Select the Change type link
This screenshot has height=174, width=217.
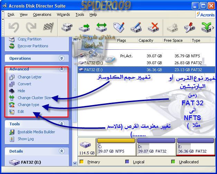click(x=28, y=105)
